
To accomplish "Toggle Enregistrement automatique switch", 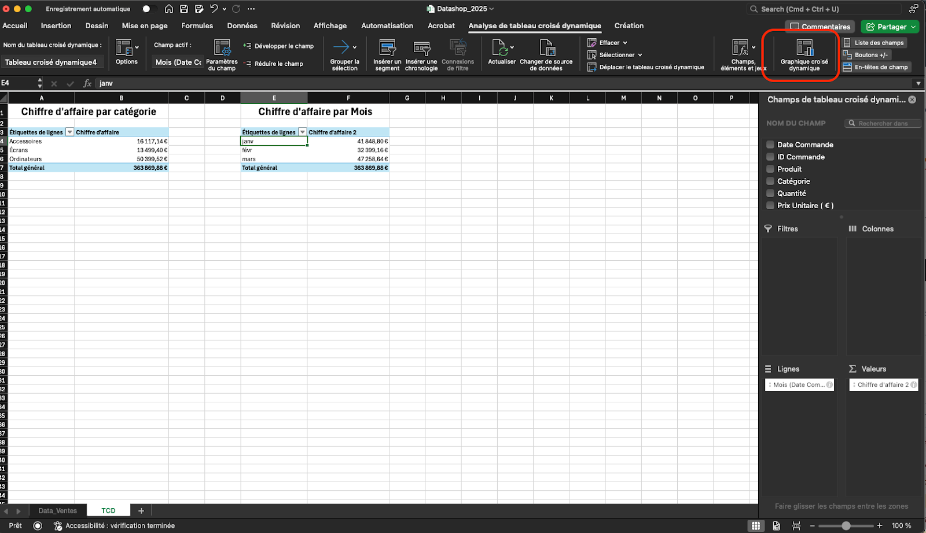I will point(149,9).
